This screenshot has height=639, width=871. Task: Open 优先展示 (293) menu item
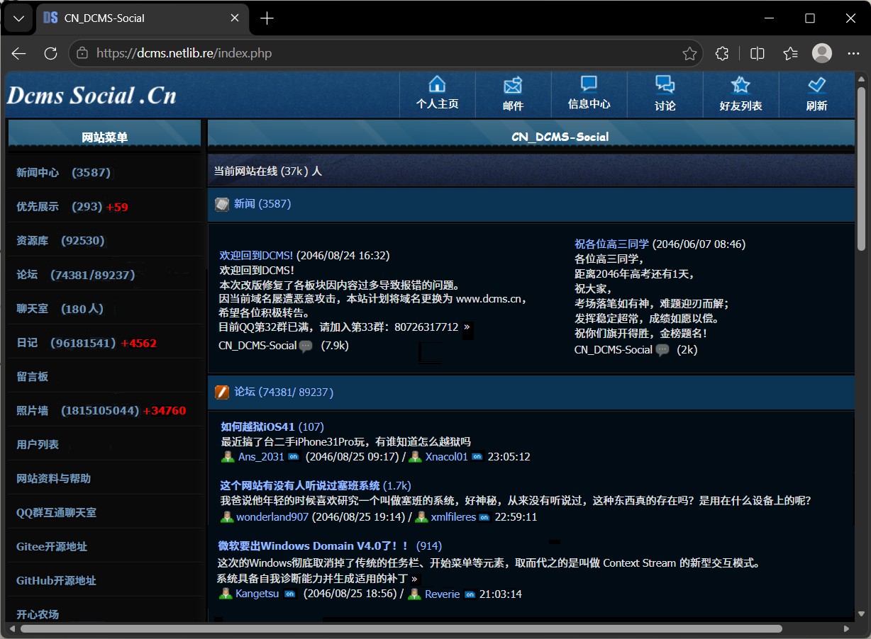pyautogui.click(x=104, y=206)
